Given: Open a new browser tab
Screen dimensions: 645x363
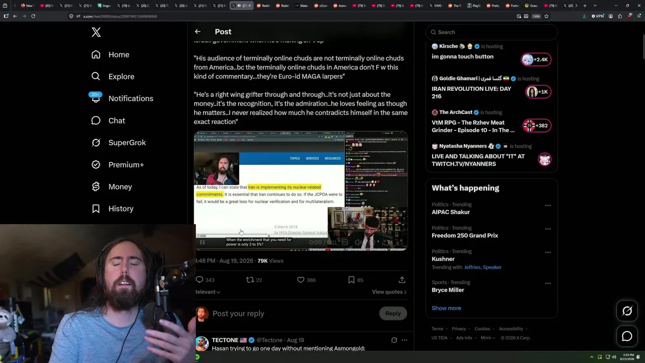Looking at the screenshot, I should pos(585,6).
